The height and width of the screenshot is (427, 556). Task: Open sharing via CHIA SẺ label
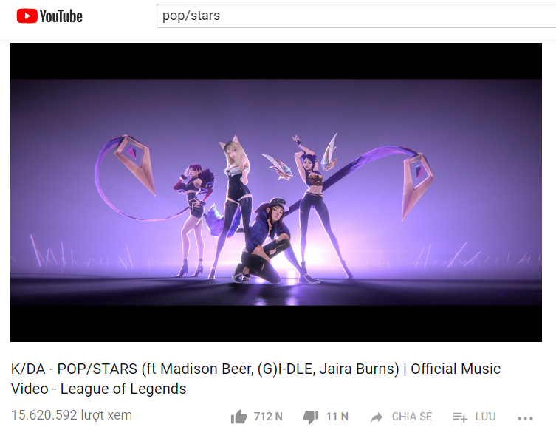click(412, 416)
